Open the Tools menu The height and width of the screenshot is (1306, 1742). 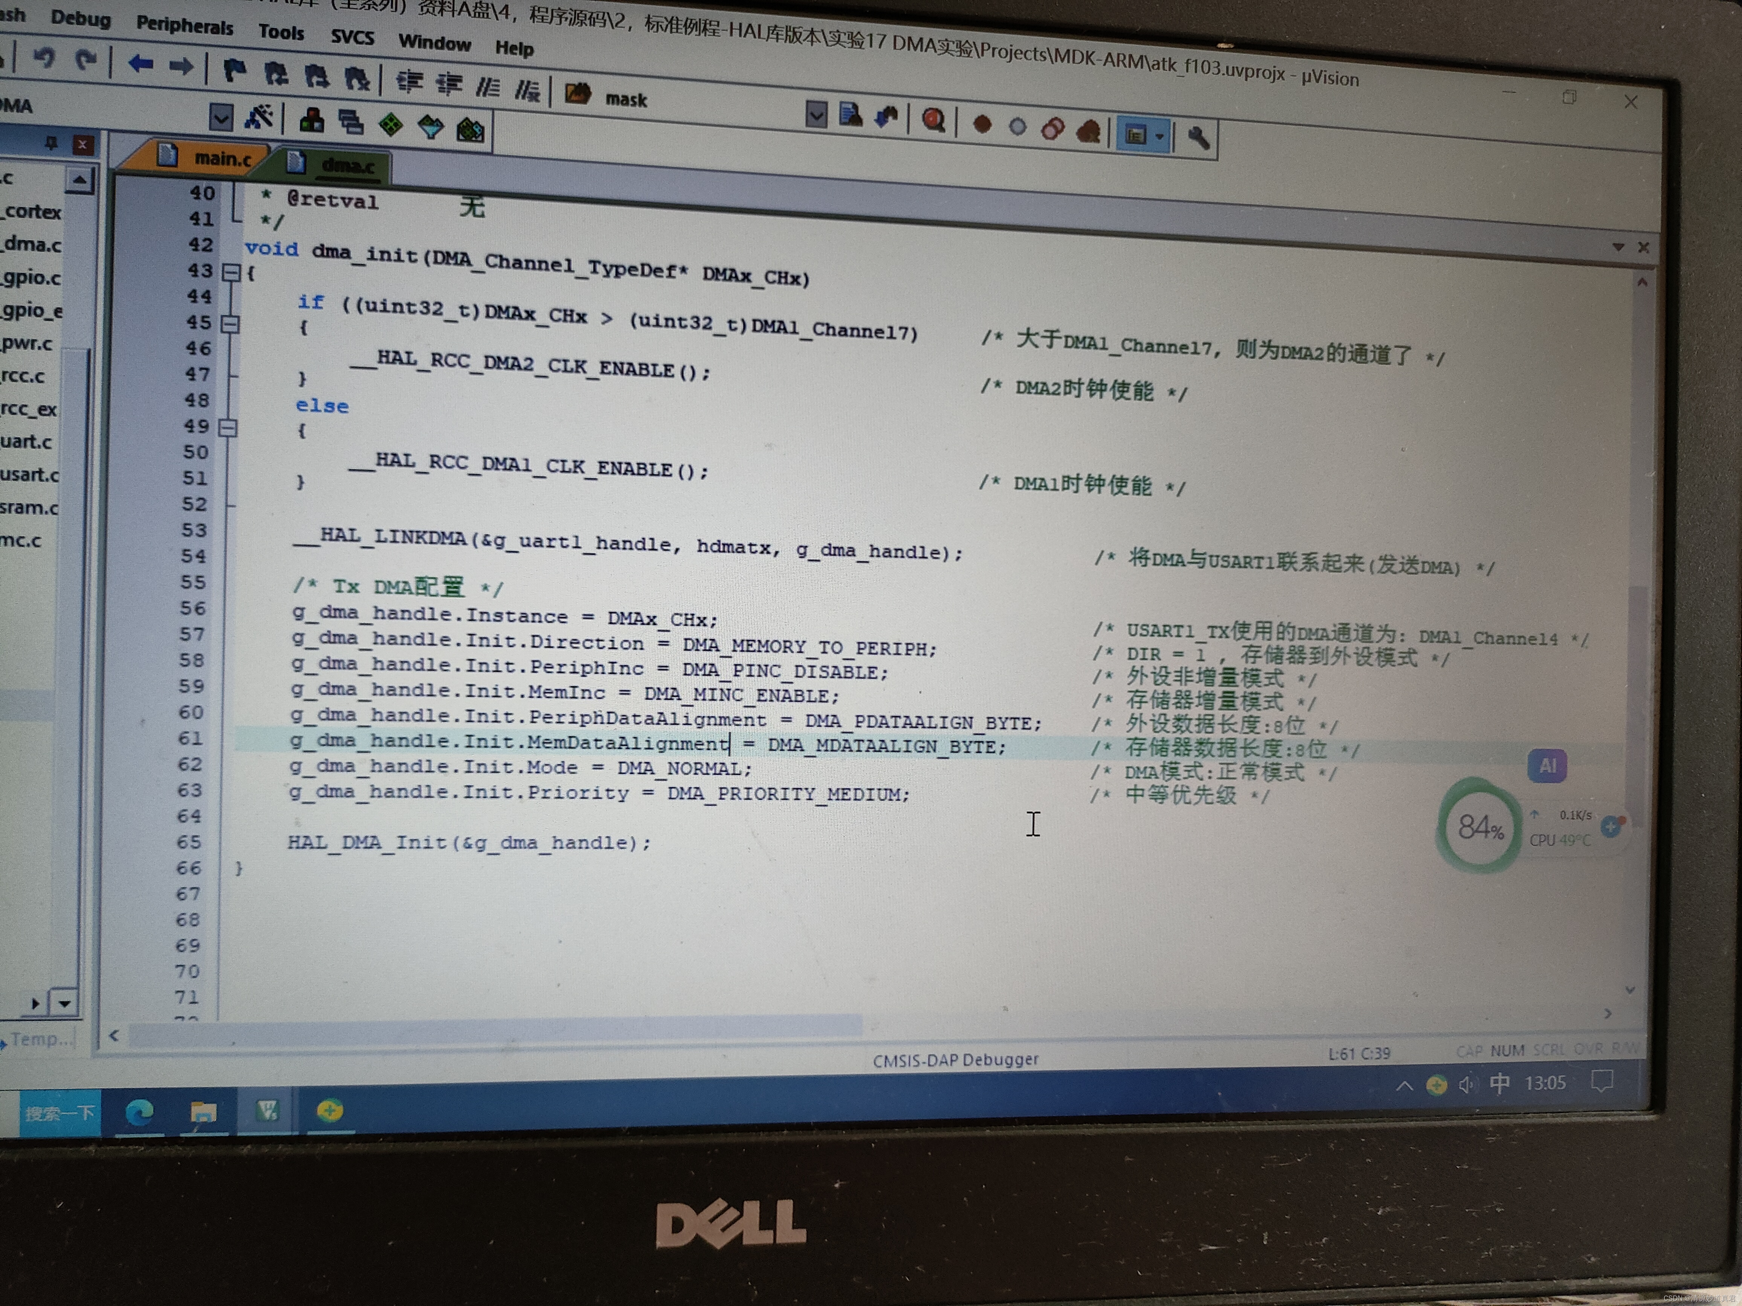click(x=281, y=32)
